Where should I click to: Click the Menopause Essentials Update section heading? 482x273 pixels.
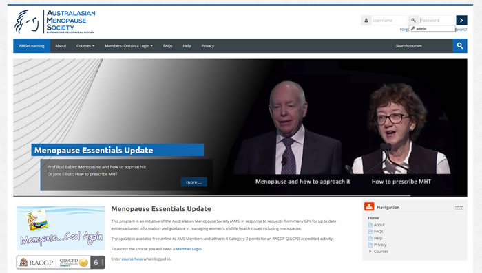(x=161, y=209)
